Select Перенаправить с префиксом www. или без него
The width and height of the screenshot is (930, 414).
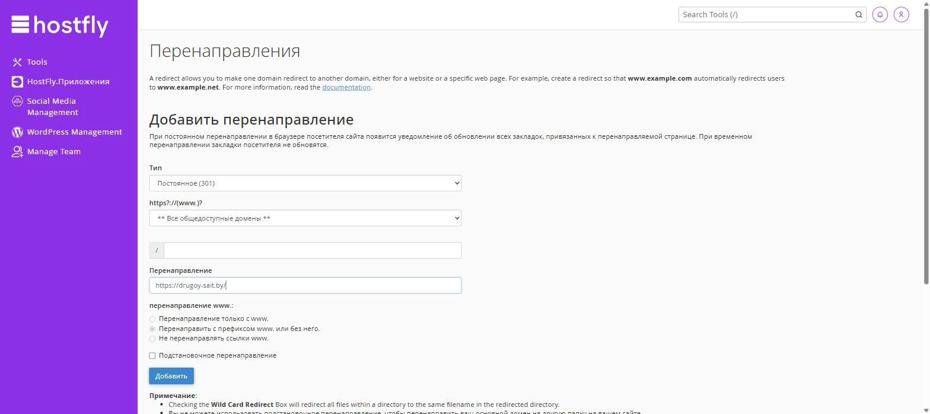[x=152, y=329]
